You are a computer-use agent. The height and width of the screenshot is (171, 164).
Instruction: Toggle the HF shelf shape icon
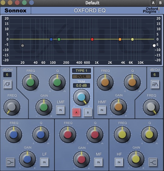pos(153,162)
